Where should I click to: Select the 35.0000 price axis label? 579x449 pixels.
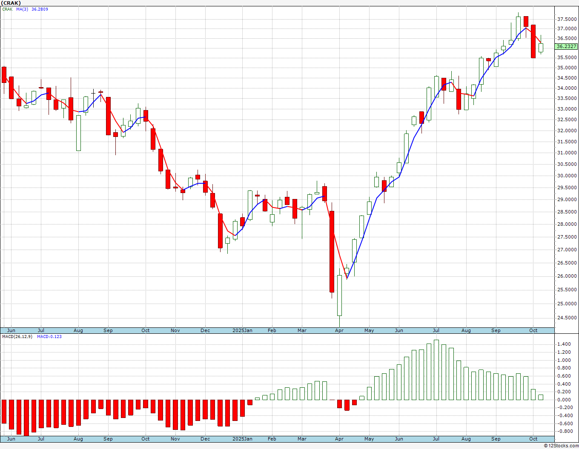pyautogui.click(x=567, y=68)
